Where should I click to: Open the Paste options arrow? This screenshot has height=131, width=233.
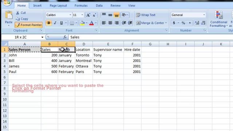(9, 25)
